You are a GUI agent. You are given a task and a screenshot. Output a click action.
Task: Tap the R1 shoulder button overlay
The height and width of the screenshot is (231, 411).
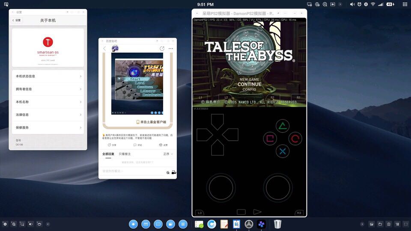298,98
